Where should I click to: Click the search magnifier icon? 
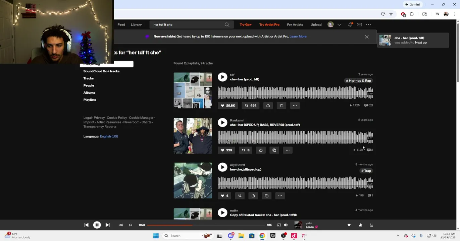[x=227, y=24]
